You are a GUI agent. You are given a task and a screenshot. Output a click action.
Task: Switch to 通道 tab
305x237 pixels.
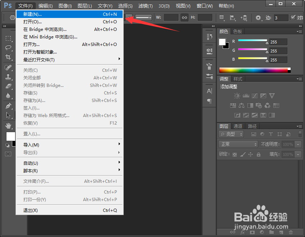point(238,126)
